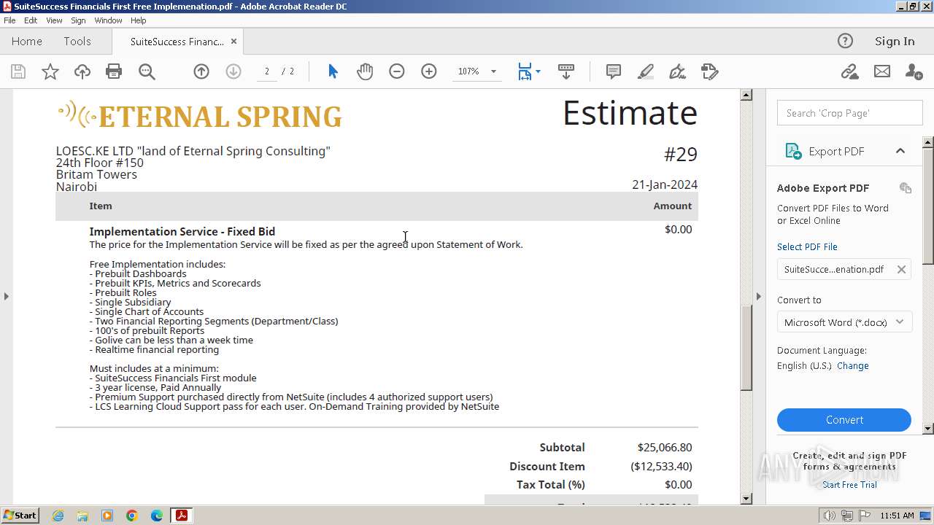Open the find text magnifier tool

pyautogui.click(x=147, y=71)
